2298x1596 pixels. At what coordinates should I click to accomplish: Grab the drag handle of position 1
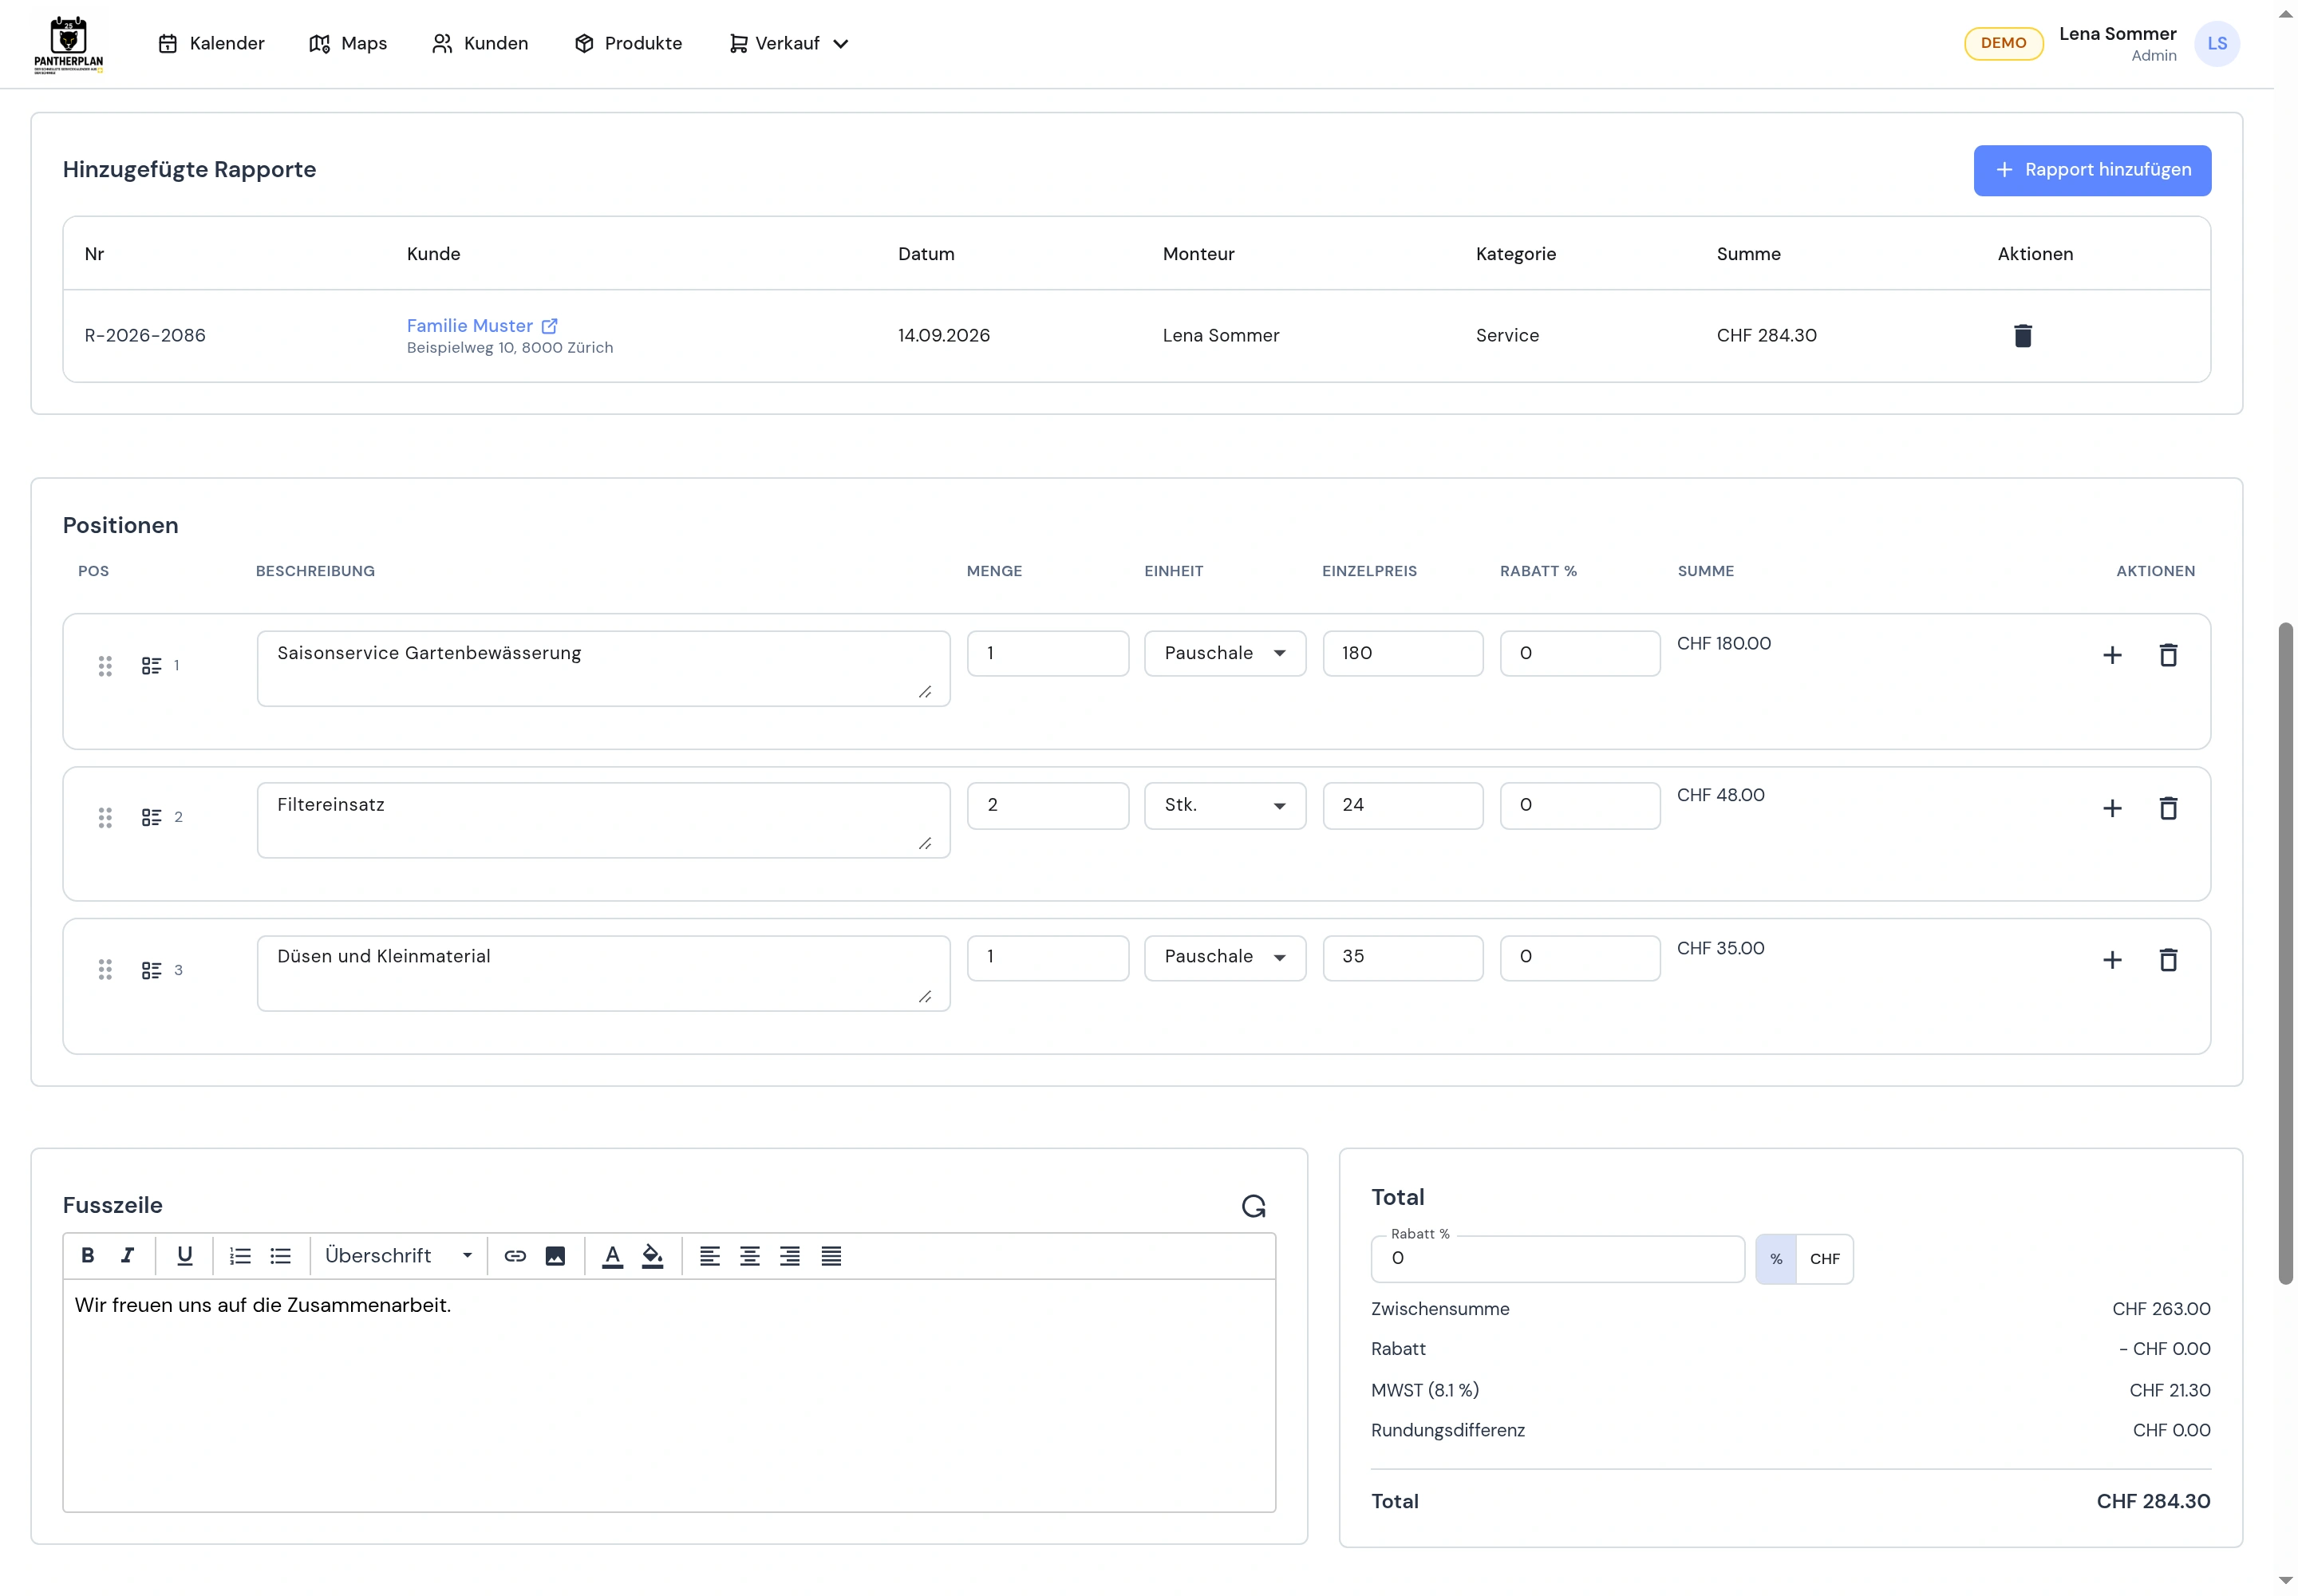point(105,666)
